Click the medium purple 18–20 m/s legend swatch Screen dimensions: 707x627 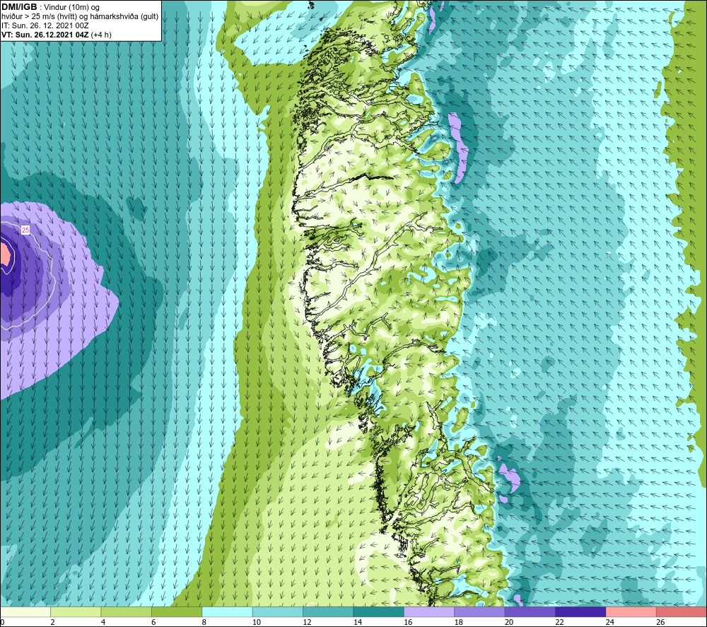coord(480,612)
